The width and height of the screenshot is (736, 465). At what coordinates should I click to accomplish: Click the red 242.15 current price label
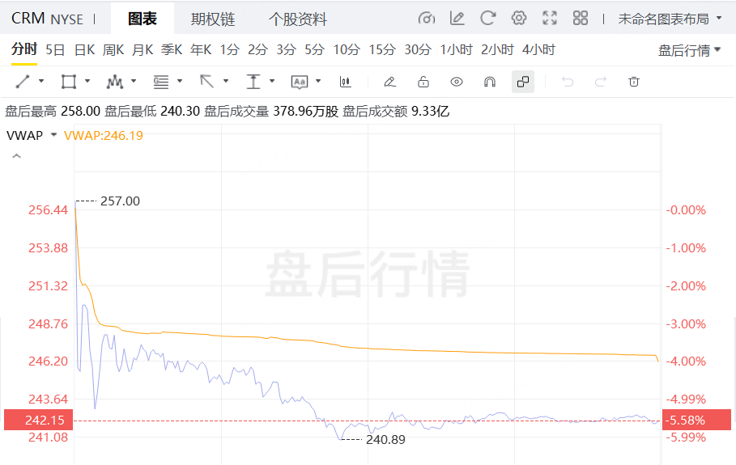[37, 421]
